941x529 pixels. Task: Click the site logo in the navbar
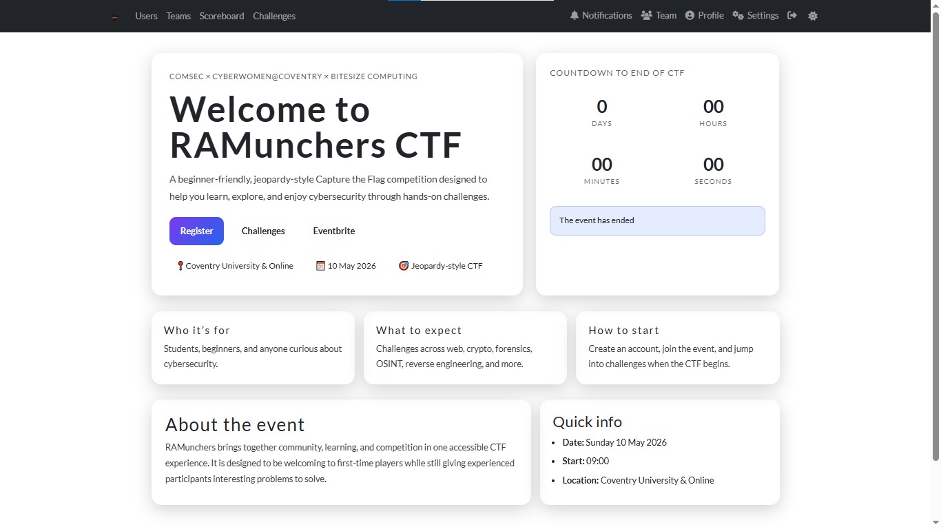[115, 17]
